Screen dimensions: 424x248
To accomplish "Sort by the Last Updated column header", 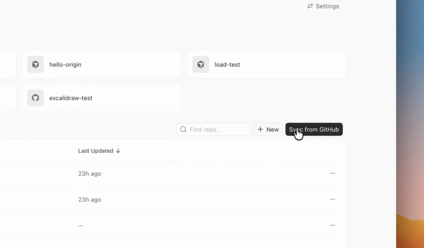I will click(96, 151).
